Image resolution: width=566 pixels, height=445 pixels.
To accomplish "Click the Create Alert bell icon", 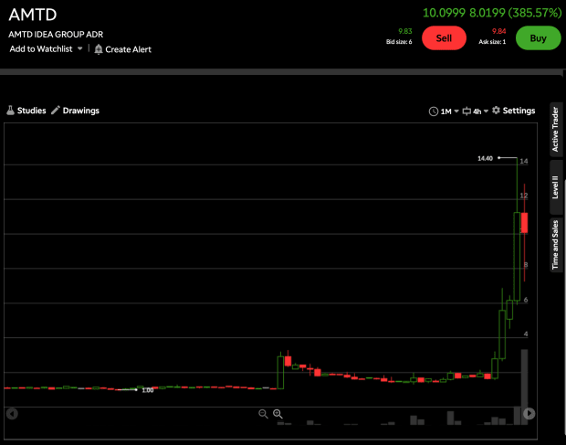I will click(x=99, y=49).
